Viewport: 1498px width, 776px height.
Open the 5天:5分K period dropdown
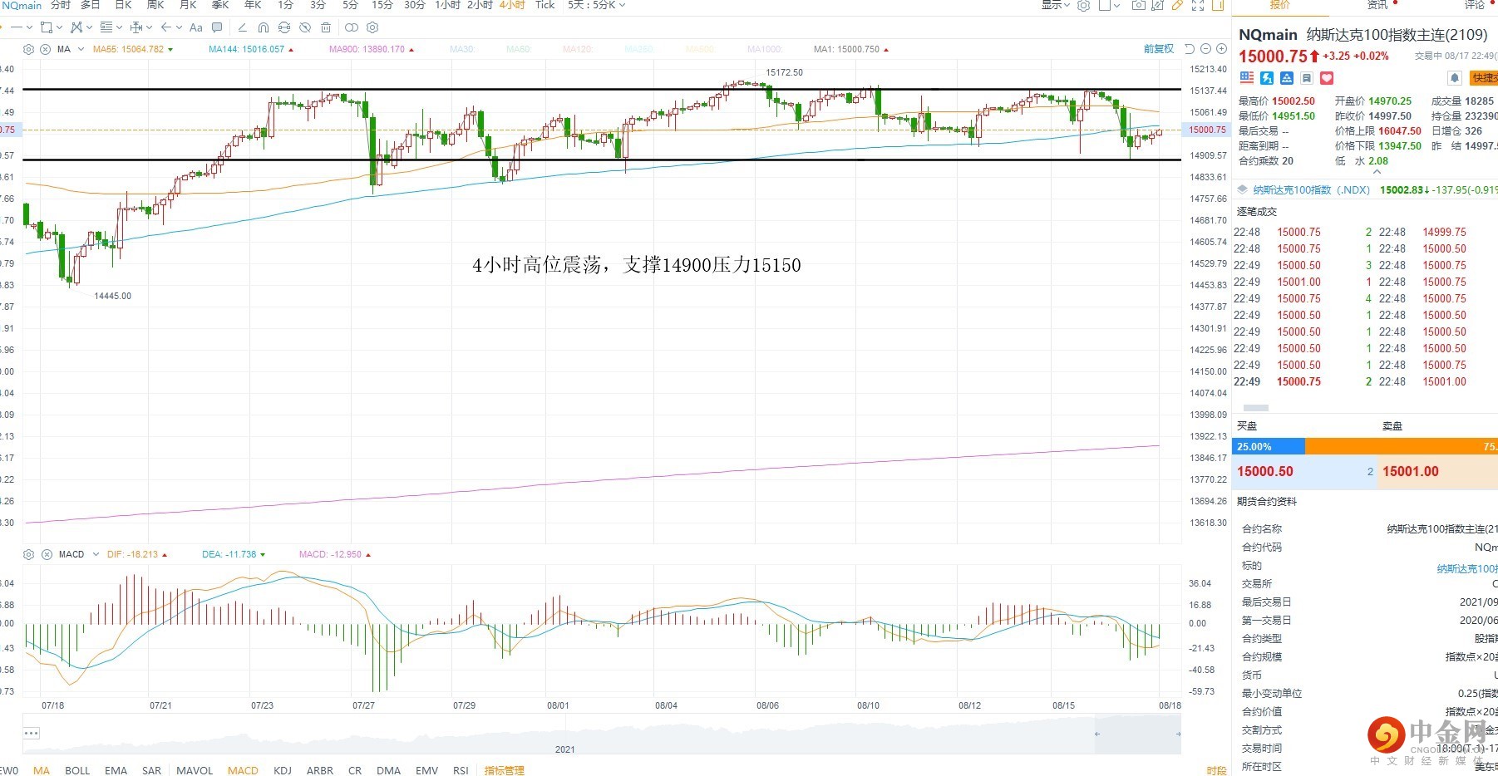click(596, 6)
